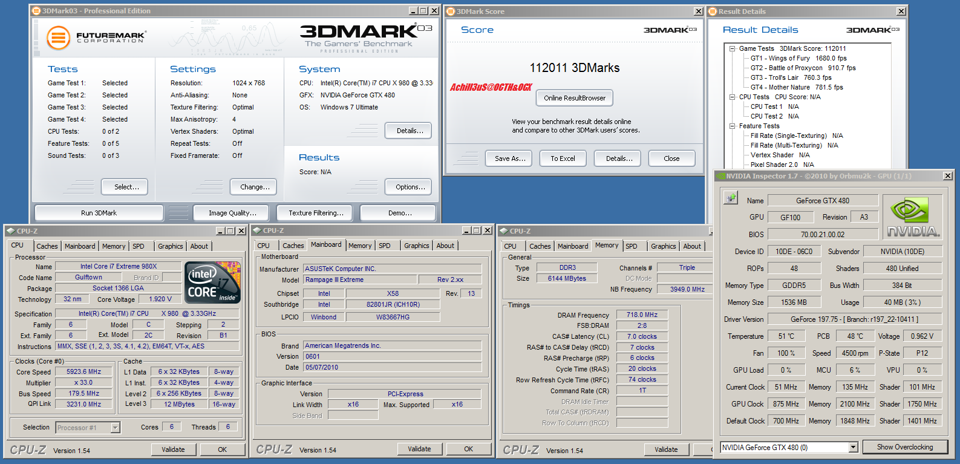Launch the Demo... button
The image size is (960, 464).
(398, 213)
